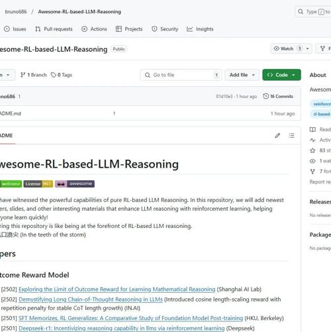Viewport: 331px width, 332px height.
Task: Focus the 'Type / to search' field
Action: [x=313, y=11]
